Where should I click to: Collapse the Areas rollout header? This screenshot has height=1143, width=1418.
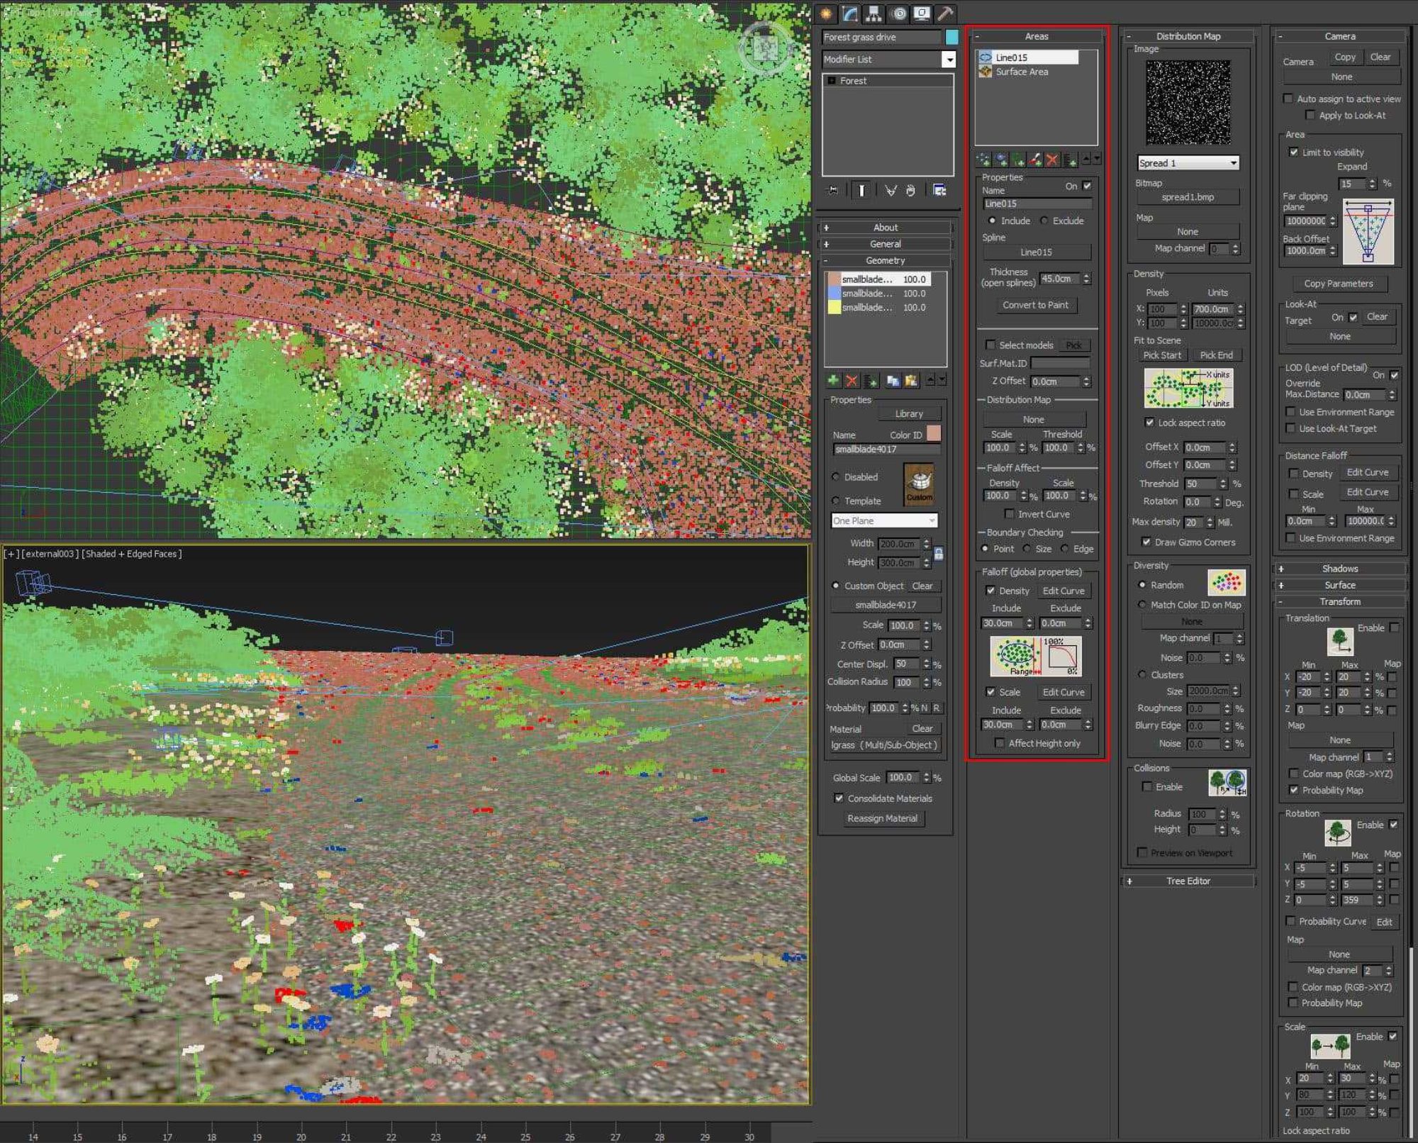point(1037,36)
